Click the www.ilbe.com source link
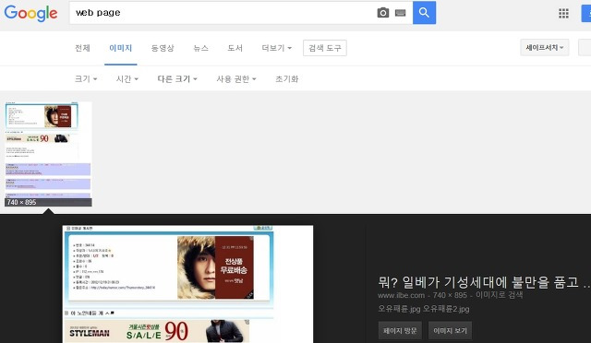591x343 pixels. pyautogui.click(x=401, y=295)
